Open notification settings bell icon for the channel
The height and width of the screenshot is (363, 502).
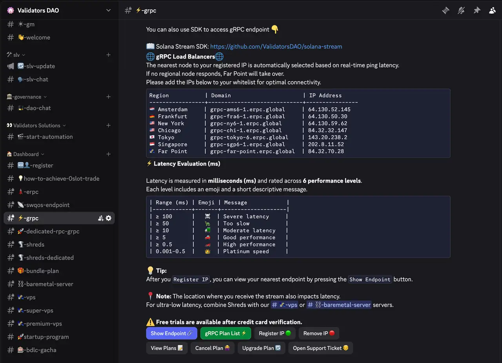[x=461, y=10]
